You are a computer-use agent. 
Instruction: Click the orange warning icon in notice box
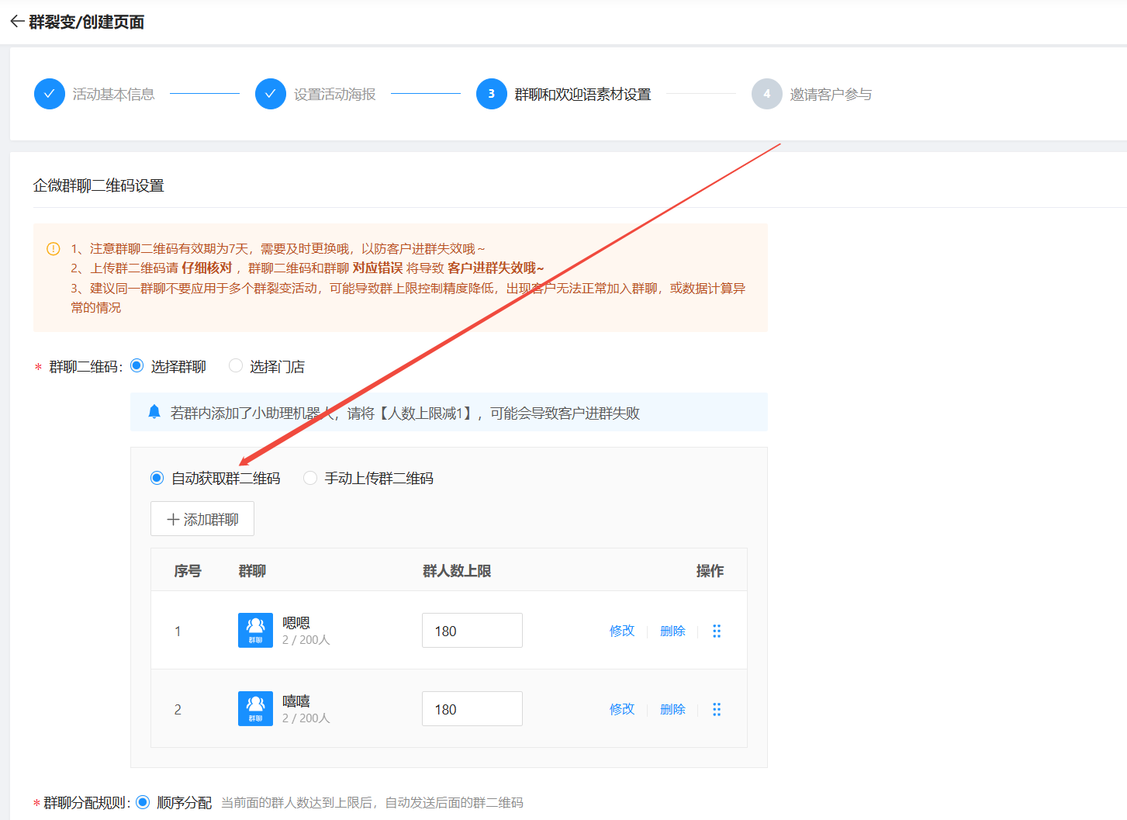coord(54,249)
